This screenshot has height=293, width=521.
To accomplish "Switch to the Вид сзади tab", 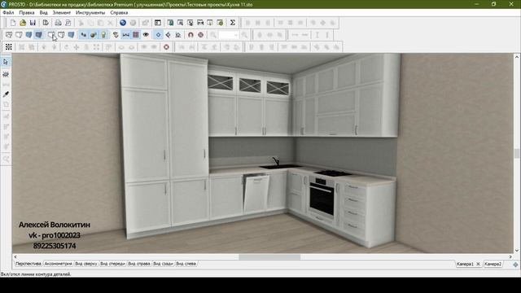I will pos(163,264).
